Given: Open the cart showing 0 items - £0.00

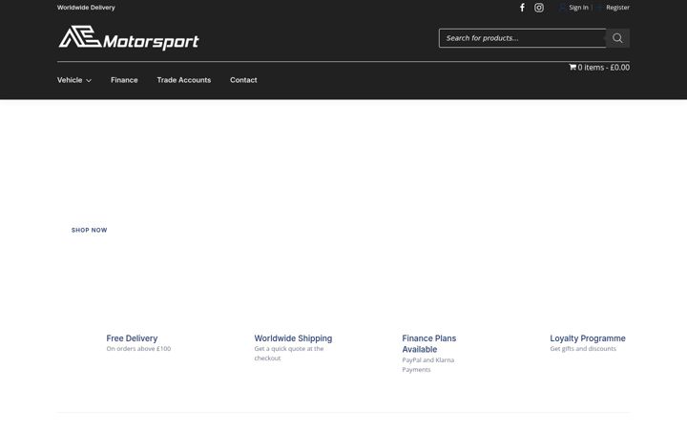Looking at the screenshot, I should click(x=599, y=67).
